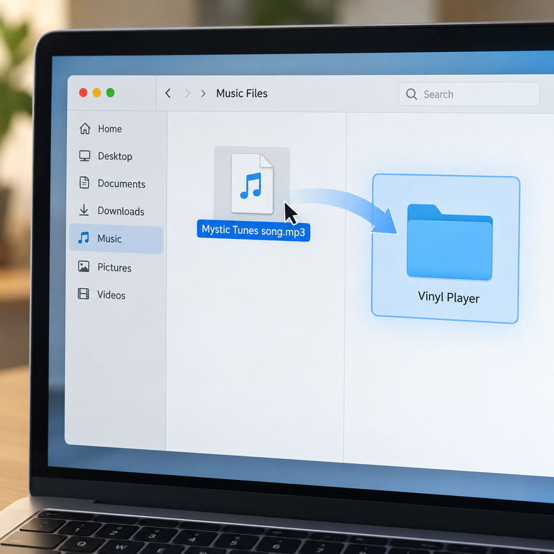Screen dimensions: 554x554
Task: Click the breadcrumb chevron before Music Files
Action: coord(203,93)
